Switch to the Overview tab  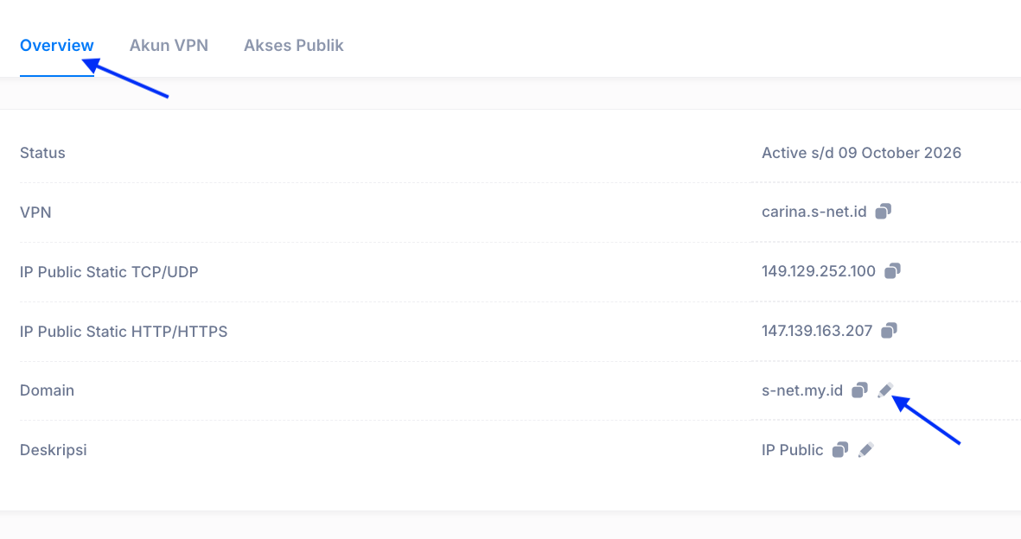click(x=57, y=46)
